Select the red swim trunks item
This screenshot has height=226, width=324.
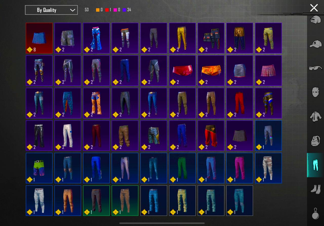(182, 71)
